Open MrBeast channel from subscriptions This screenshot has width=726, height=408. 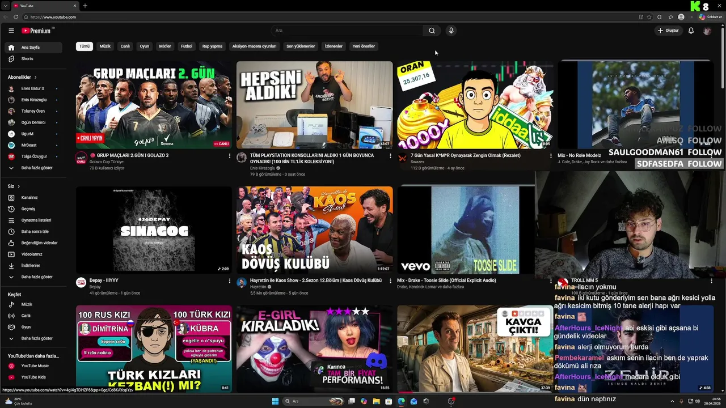33,146
